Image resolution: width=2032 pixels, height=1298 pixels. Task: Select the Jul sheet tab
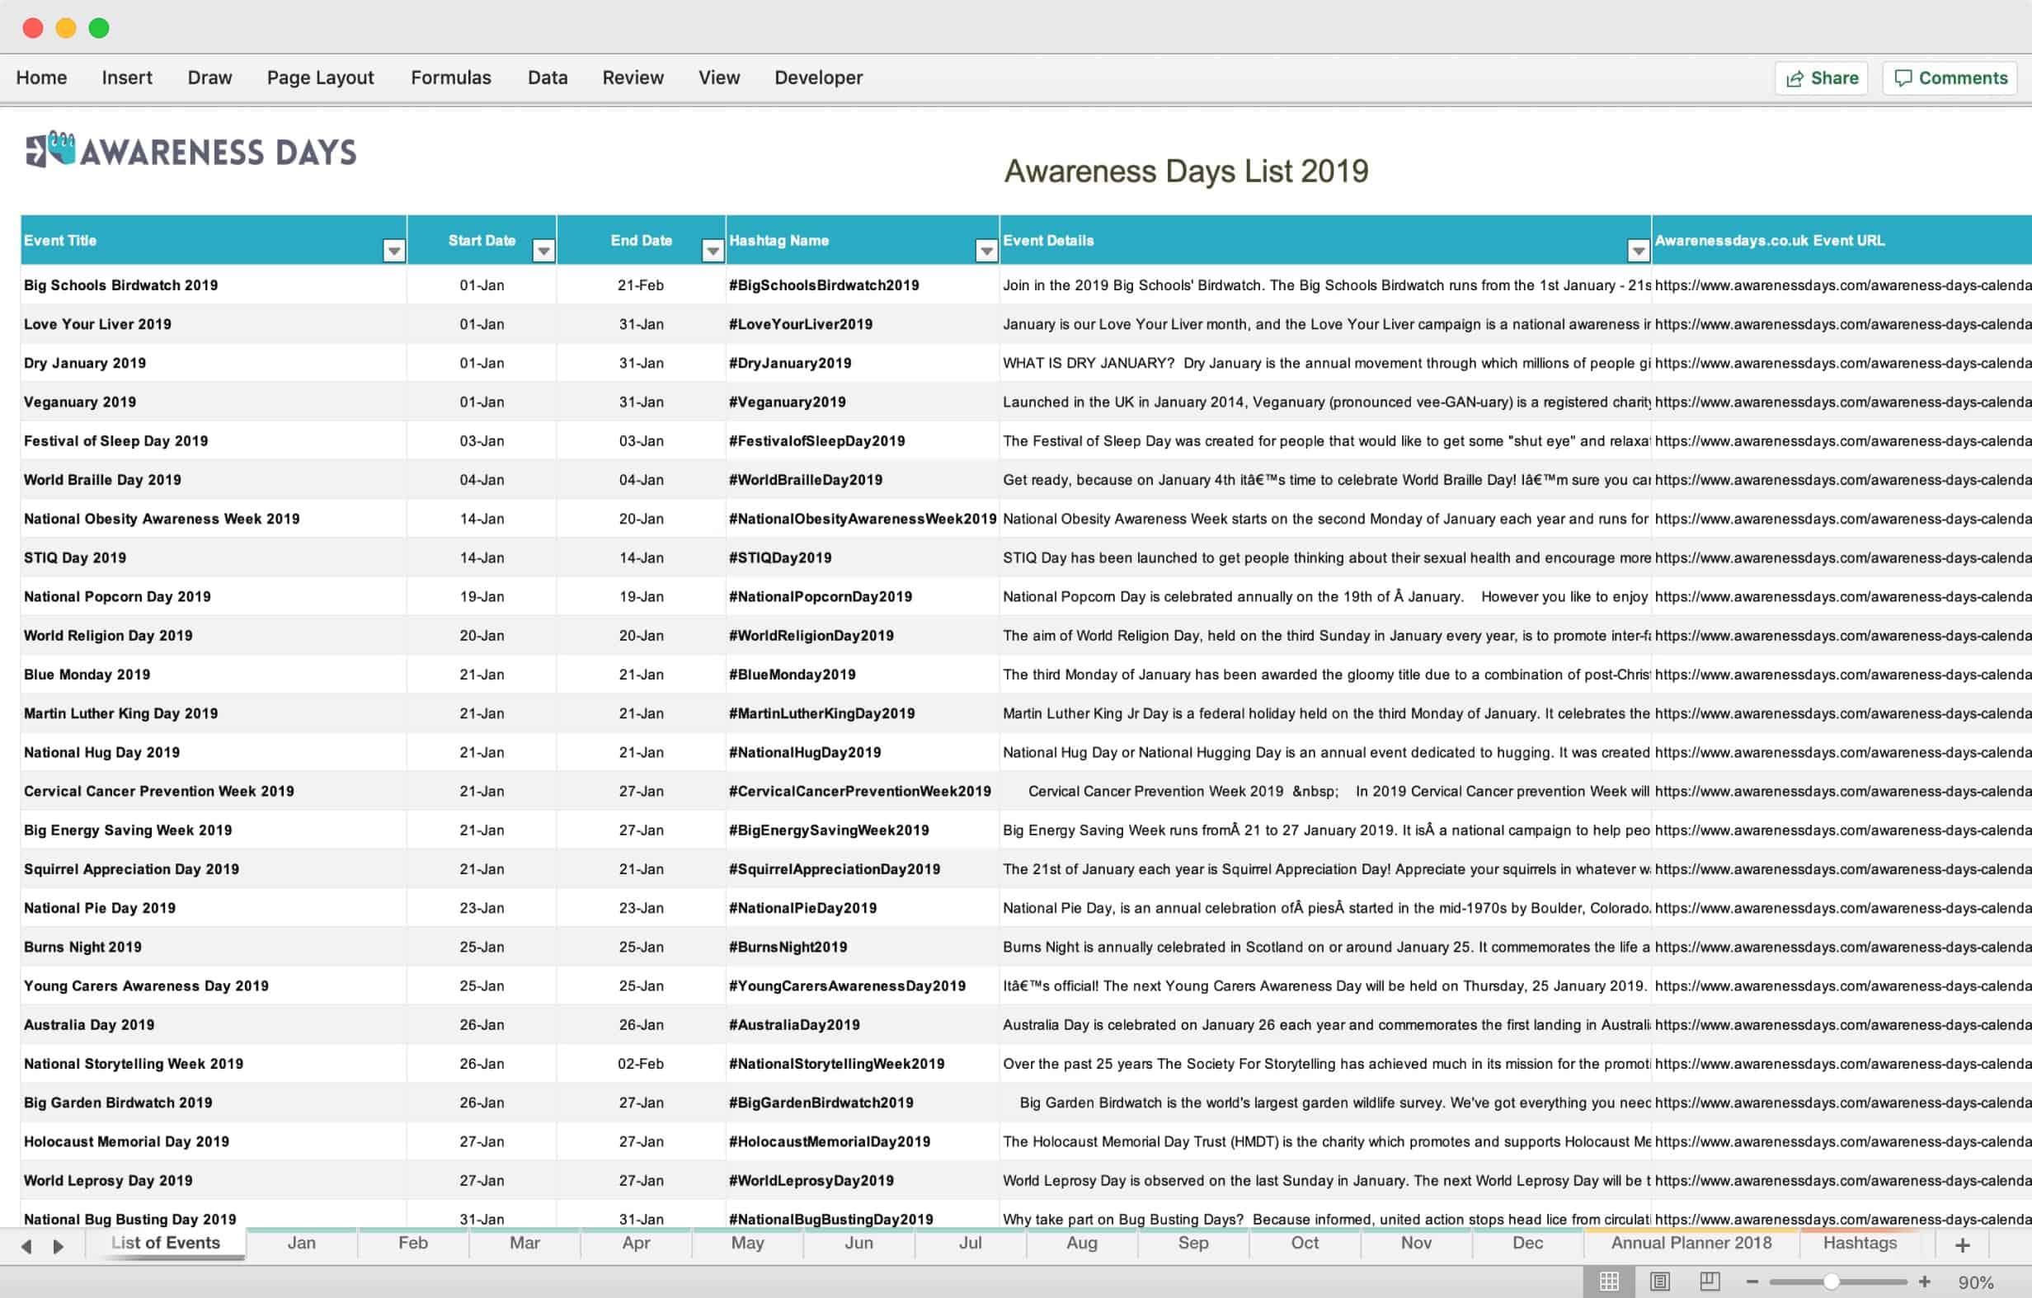coord(970,1242)
